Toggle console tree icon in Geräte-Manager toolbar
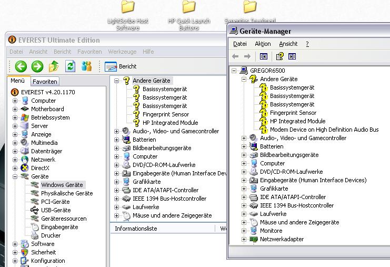 [x=263, y=56]
